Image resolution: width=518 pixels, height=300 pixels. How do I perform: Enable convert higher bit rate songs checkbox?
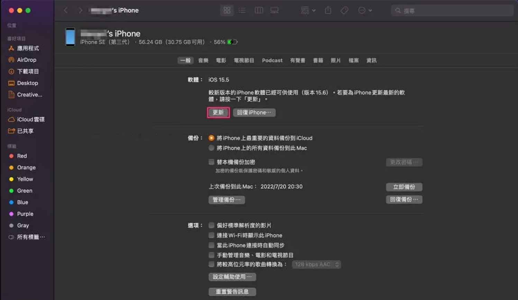click(211, 264)
